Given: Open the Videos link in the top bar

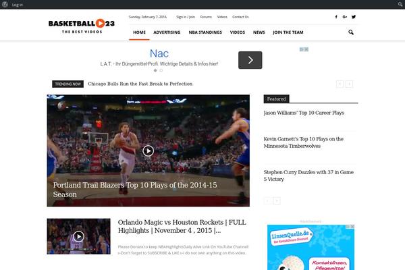Looking at the screenshot, I should coord(222,17).
